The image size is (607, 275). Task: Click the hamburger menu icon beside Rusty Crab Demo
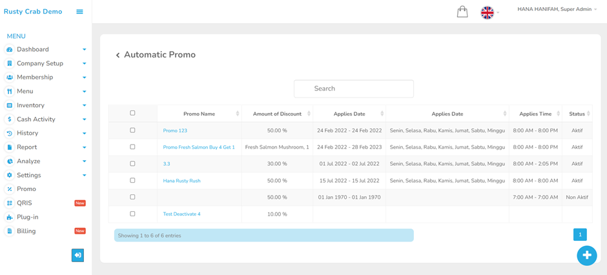(79, 12)
